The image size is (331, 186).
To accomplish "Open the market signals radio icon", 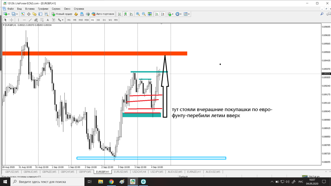I will (x=88, y=14).
